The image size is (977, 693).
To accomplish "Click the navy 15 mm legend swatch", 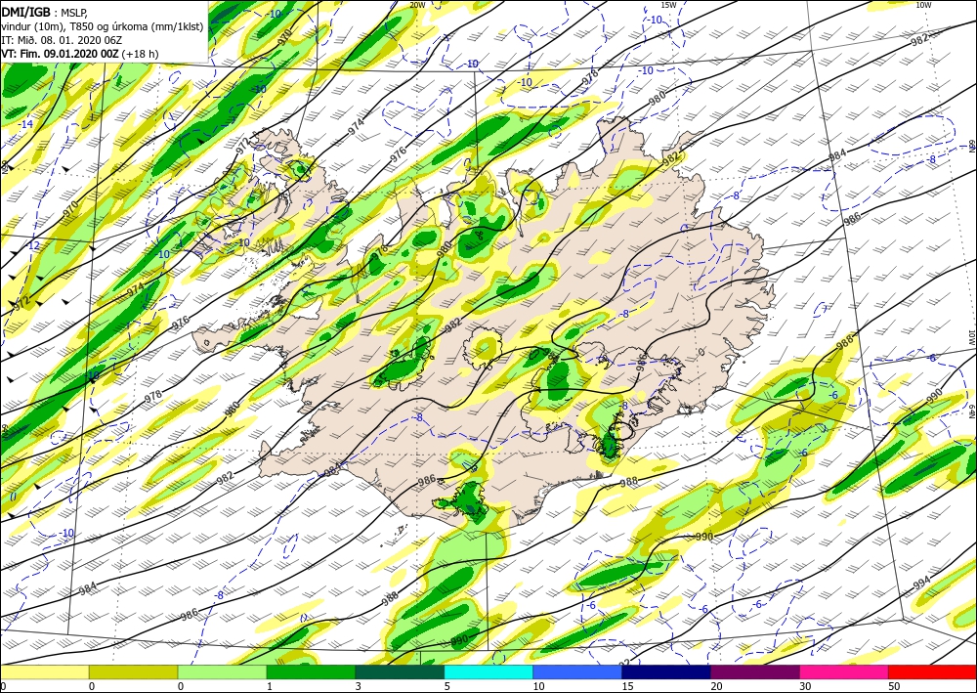I will tap(666, 671).
